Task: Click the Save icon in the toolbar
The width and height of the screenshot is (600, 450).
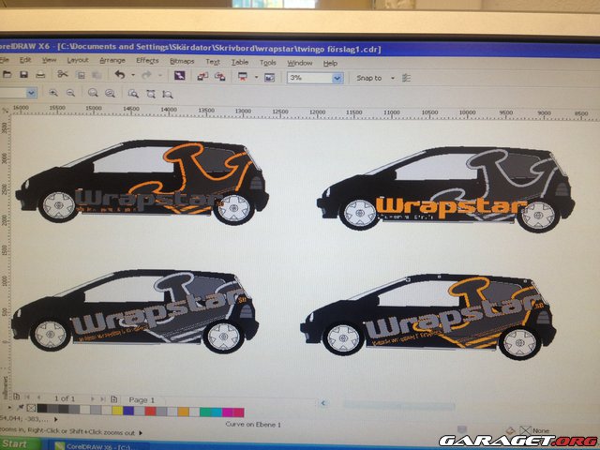Action: [22, 75]
